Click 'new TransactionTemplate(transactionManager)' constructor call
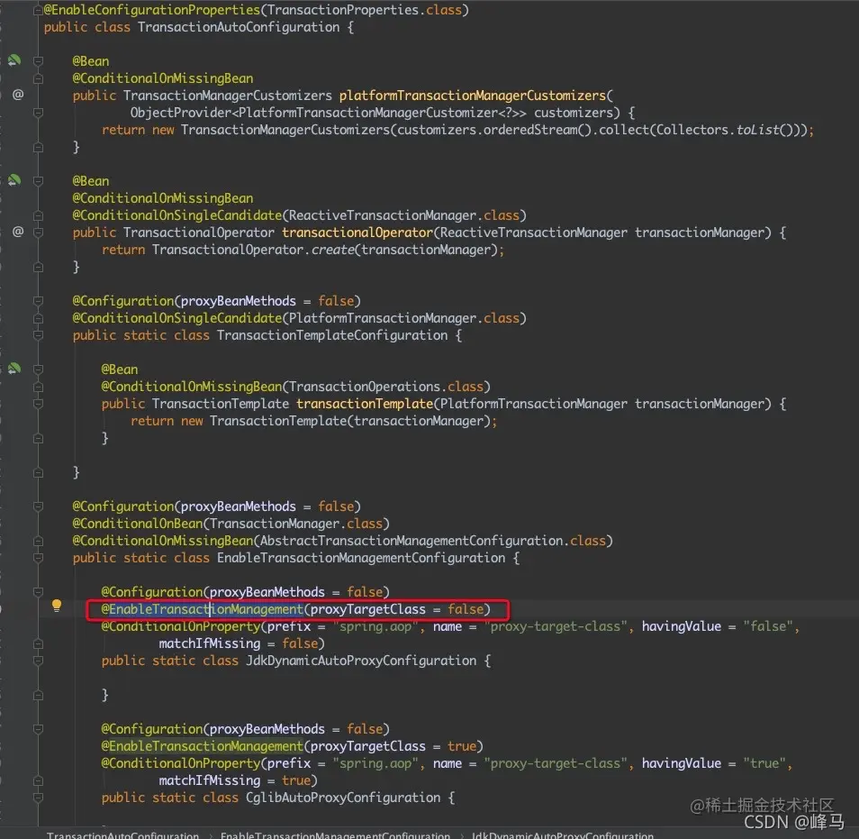 coord(336,421)
